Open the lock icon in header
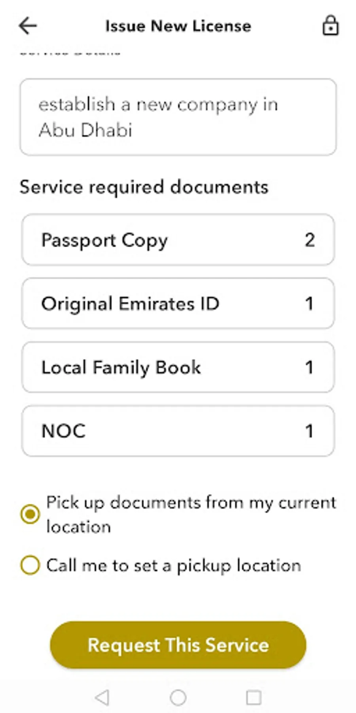This screenshot has height=713, width=356. point(330,26)
